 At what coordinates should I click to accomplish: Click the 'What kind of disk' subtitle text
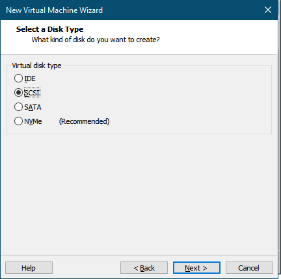point(96,40)
